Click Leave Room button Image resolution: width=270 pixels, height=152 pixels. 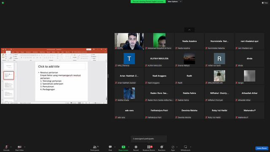262,148
